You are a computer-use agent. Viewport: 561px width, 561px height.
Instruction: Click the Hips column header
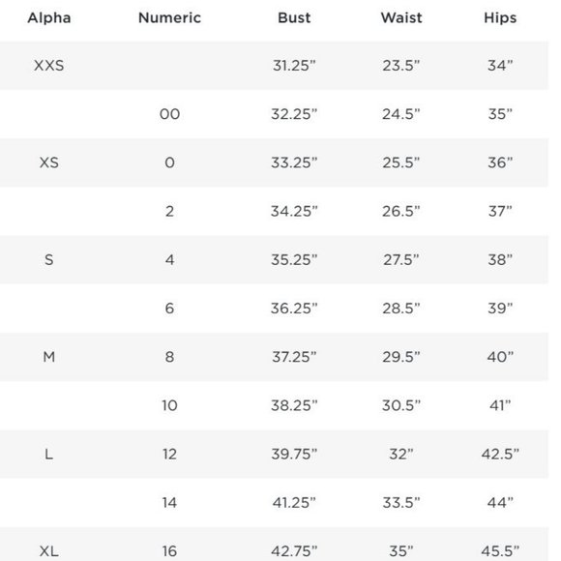coord(500,17)
